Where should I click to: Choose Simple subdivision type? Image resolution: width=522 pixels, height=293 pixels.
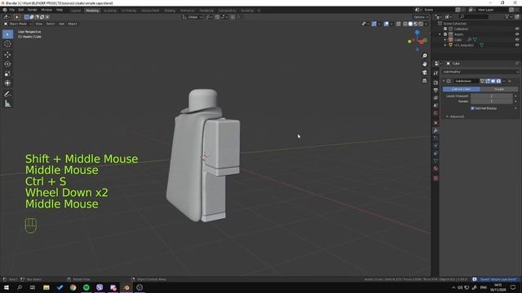coord(499,89)
